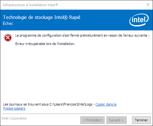Close the Intel installer dialog window
The image size is (153, 126).
tap(148, 5)
